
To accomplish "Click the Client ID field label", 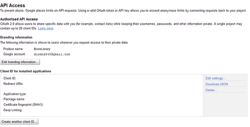I will [x=10, y=78].
